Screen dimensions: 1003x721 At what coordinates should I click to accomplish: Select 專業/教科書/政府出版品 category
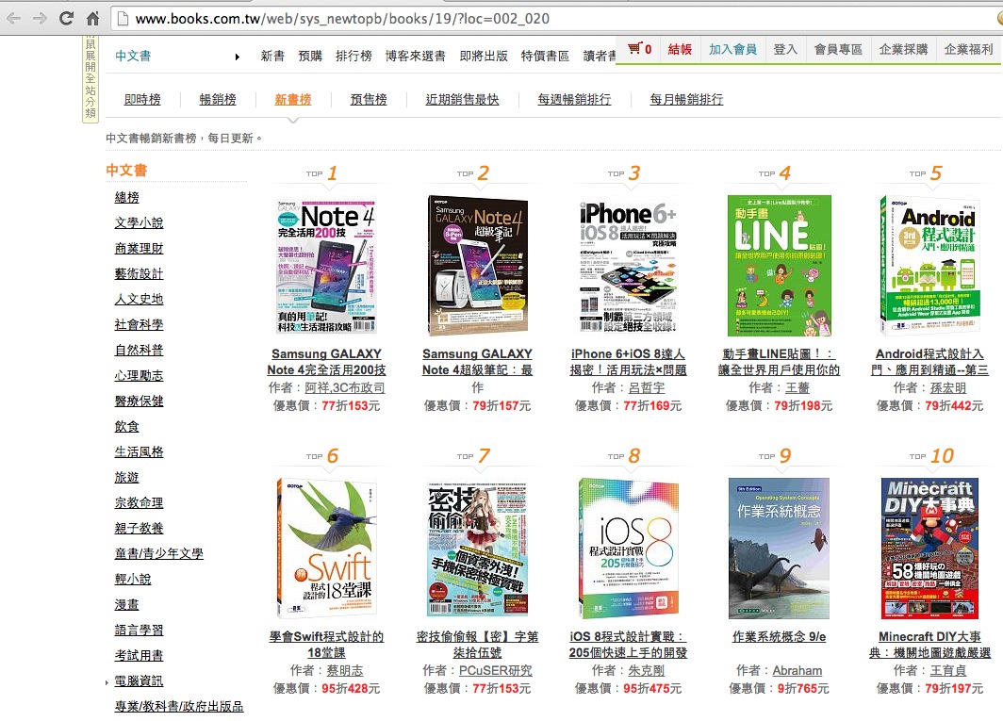pos(178,706)
